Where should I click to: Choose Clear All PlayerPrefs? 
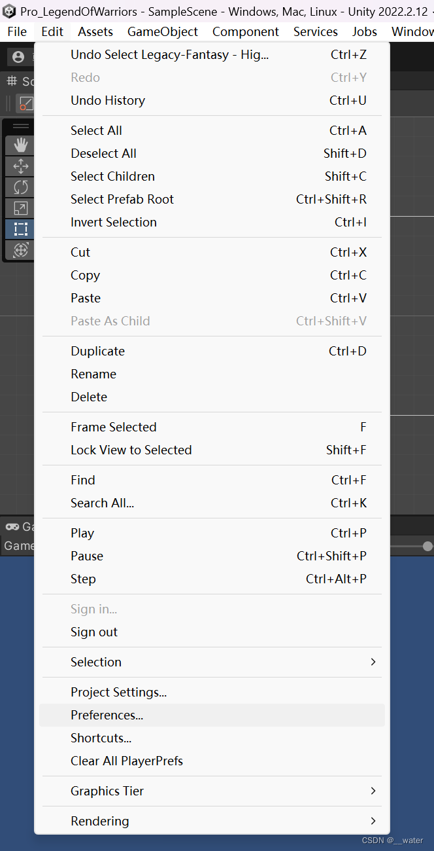pyautogui.click(x=127, y=761)
